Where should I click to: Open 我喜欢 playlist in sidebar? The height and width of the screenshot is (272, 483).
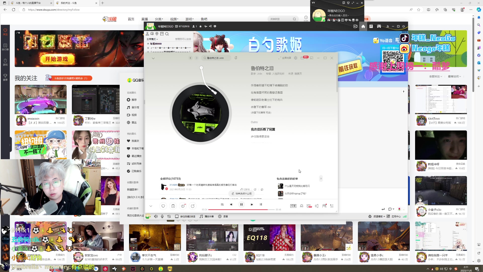133,141
